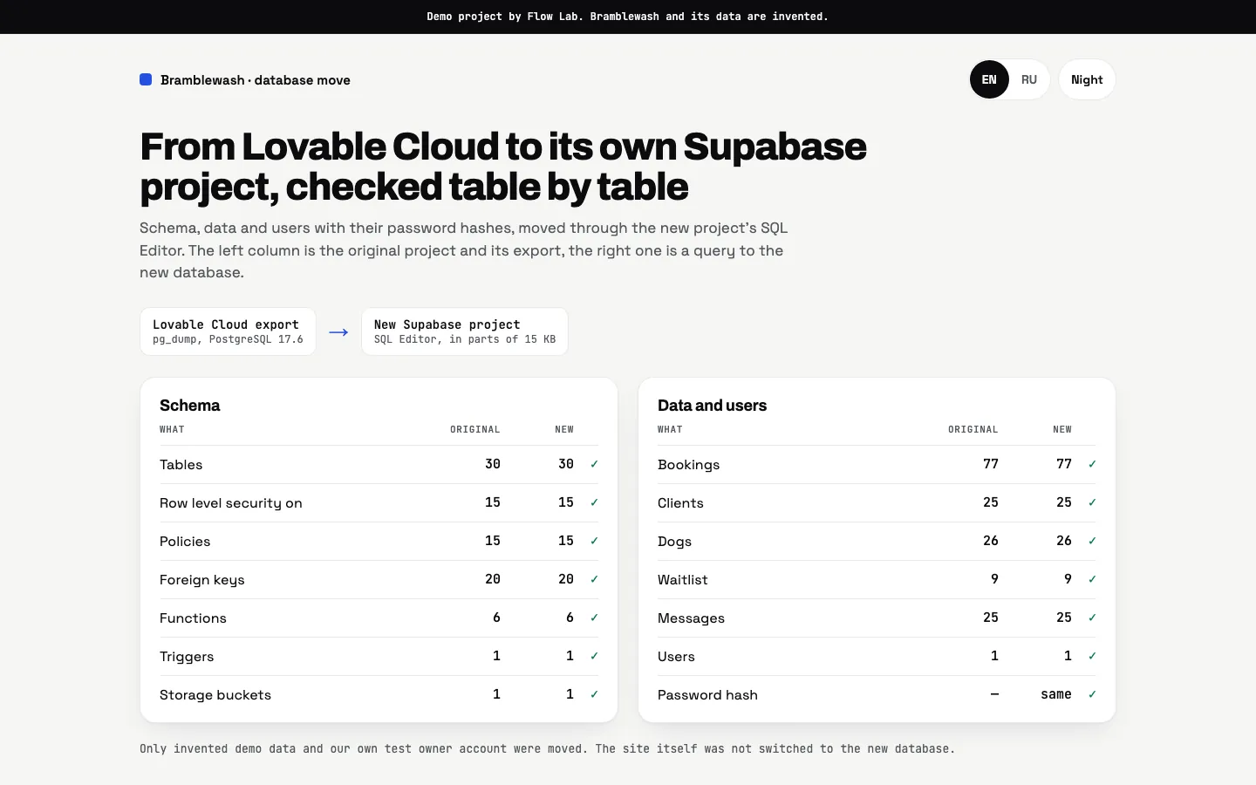Click the checkmark in the Bookings row
This screenshot has width=1256, height=785.
(1092, 464)
